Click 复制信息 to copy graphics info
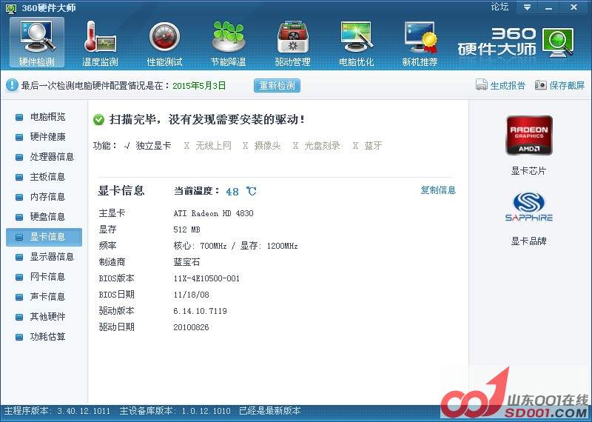 [438, 190]
